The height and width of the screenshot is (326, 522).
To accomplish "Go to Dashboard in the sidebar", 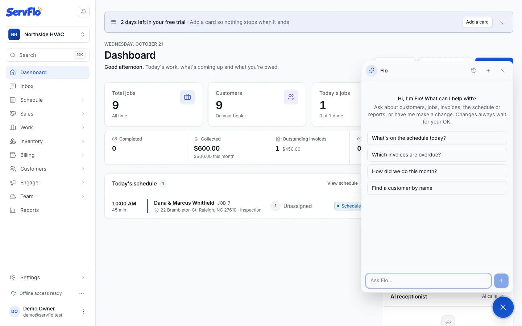I will [47, 72].
